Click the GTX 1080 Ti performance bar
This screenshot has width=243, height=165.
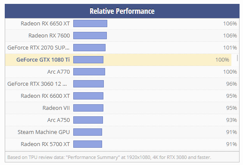pyautogui.click(x=88, y=59)
